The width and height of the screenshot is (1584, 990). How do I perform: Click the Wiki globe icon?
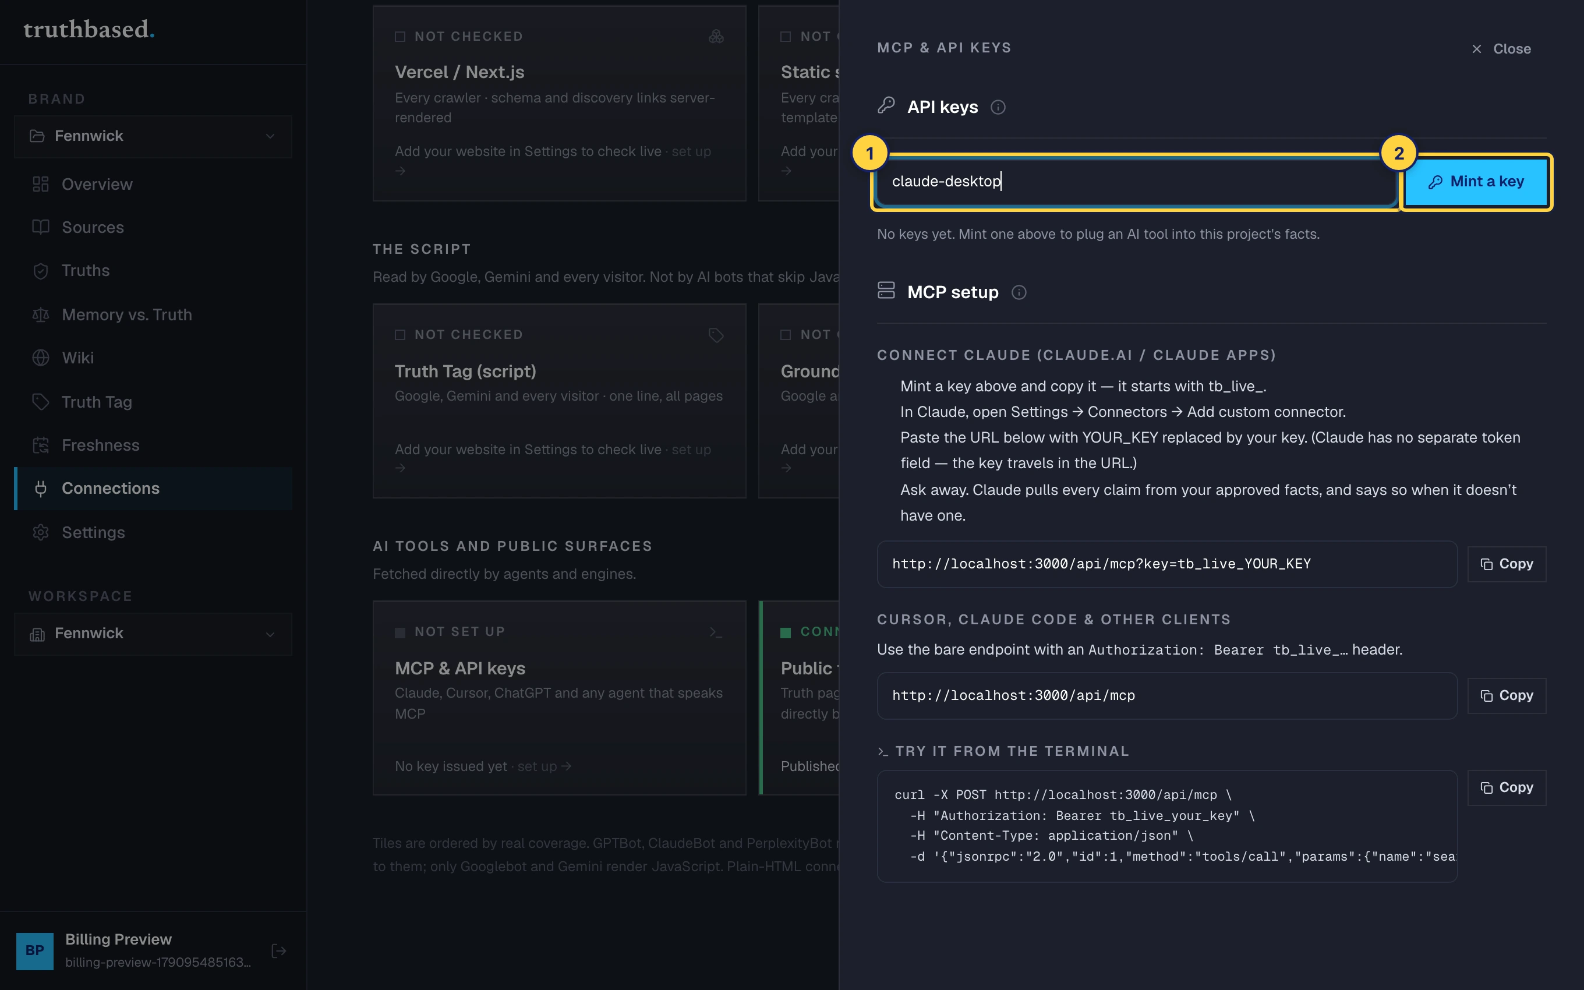click(x=41, y=358)
